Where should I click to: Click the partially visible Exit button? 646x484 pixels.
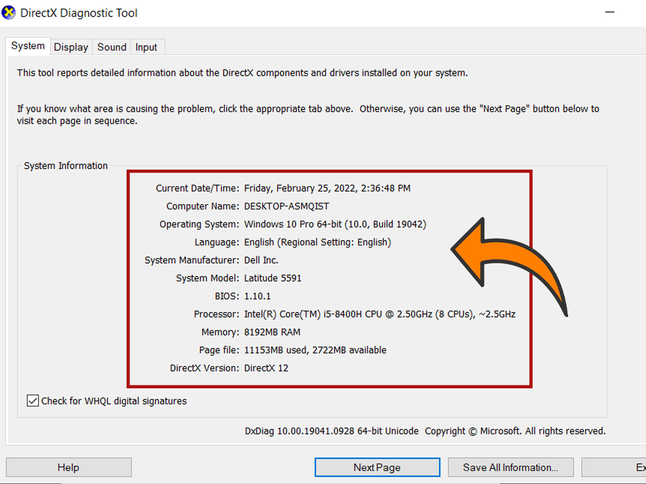point(614,467)
